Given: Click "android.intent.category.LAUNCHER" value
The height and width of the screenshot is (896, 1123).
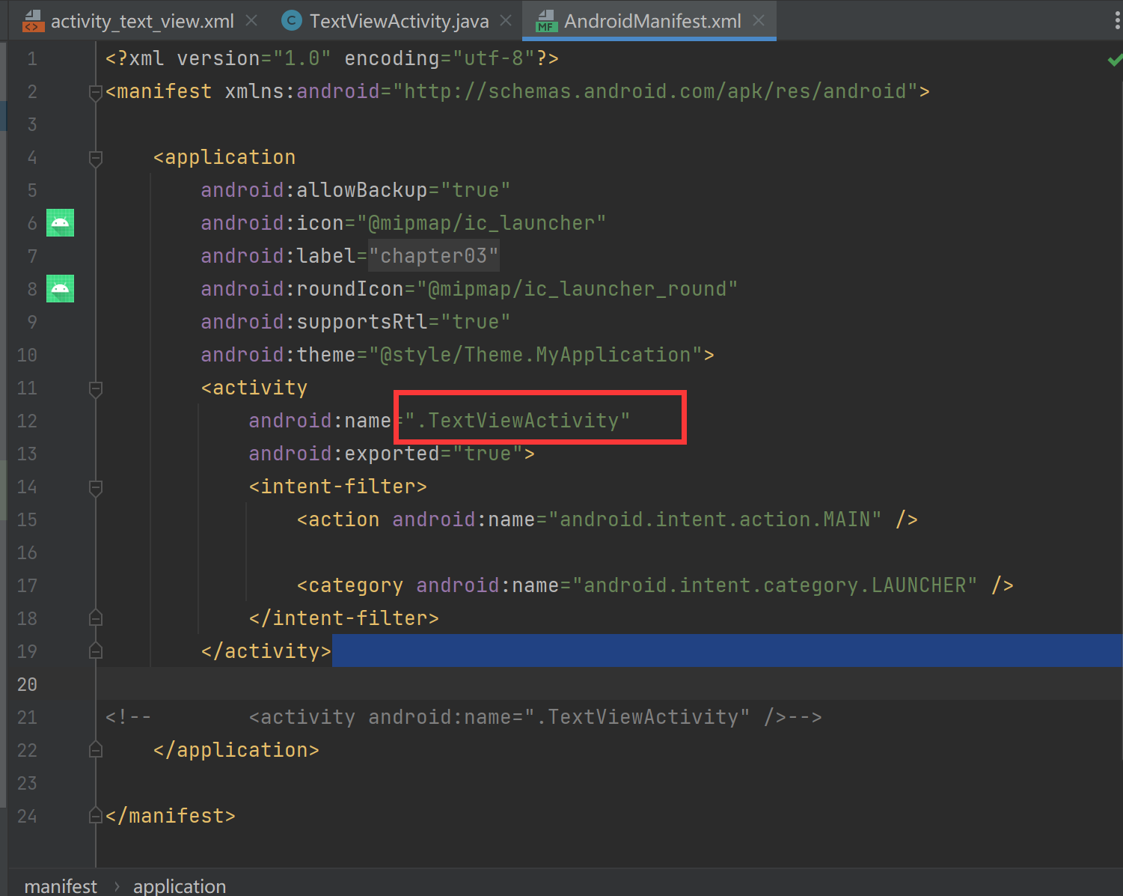Looking at the screenshot, I should [x=774, y=585].
